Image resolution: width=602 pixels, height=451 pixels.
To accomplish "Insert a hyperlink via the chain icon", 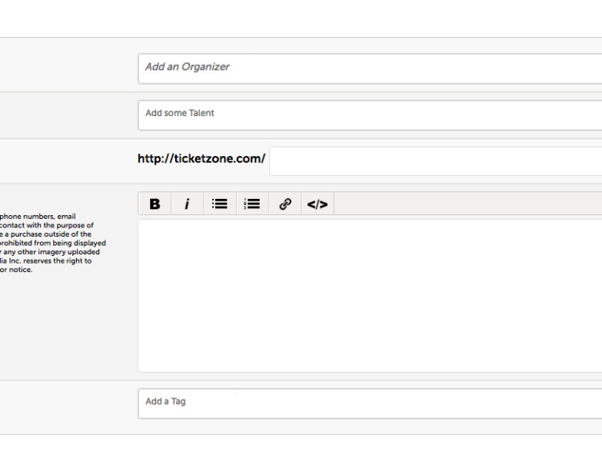I will (x=285, y=204).
